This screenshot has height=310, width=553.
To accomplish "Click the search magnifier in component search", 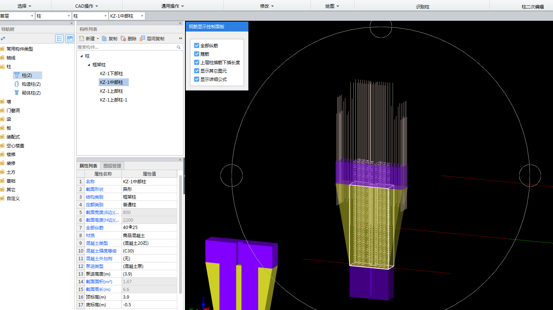I will coord(179,47).
